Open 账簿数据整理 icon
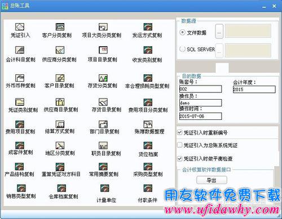This screenshot has height=219, width=282. 148,124
